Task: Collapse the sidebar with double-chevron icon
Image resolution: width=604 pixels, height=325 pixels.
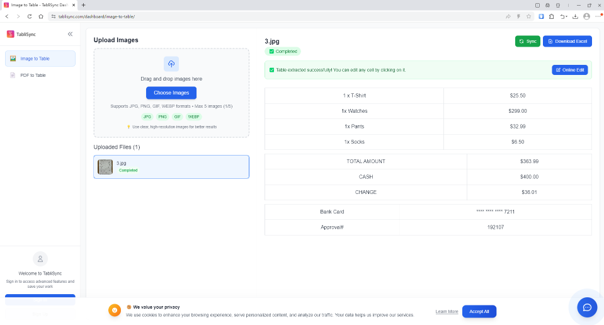Action: click(70, 34)
